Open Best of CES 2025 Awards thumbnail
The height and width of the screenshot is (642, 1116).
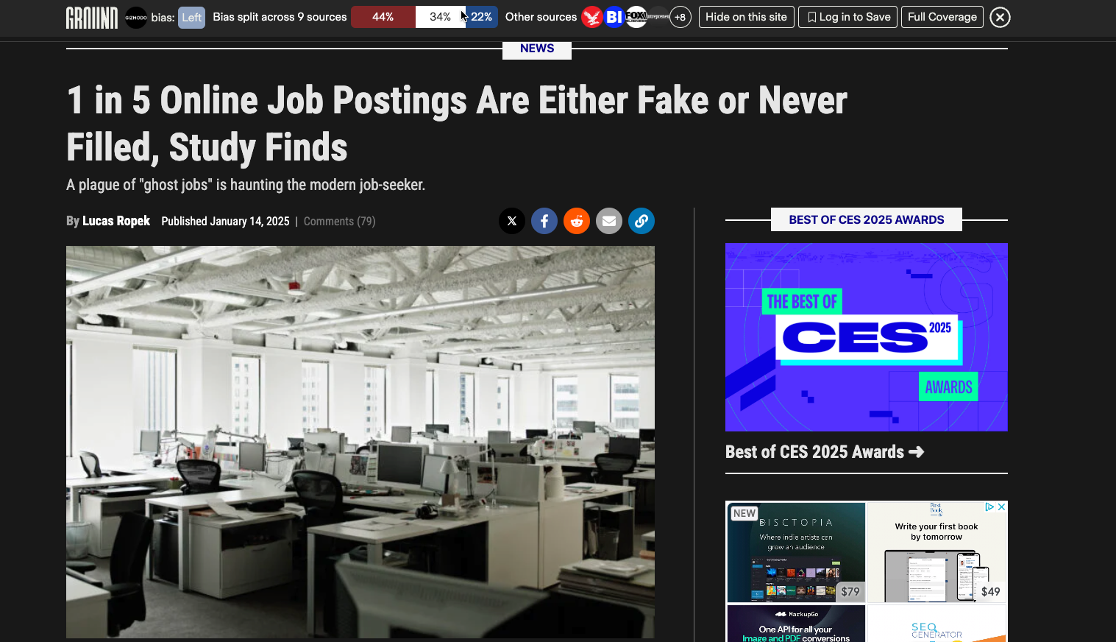pyautogui.click(x=867, y=337)
